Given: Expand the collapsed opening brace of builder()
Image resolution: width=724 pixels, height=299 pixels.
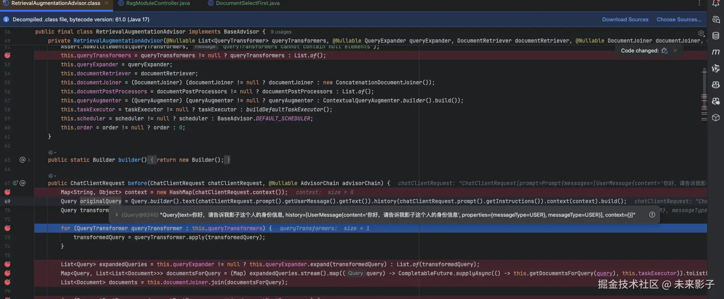Looking at the screenshot, I should coord(152,160).
